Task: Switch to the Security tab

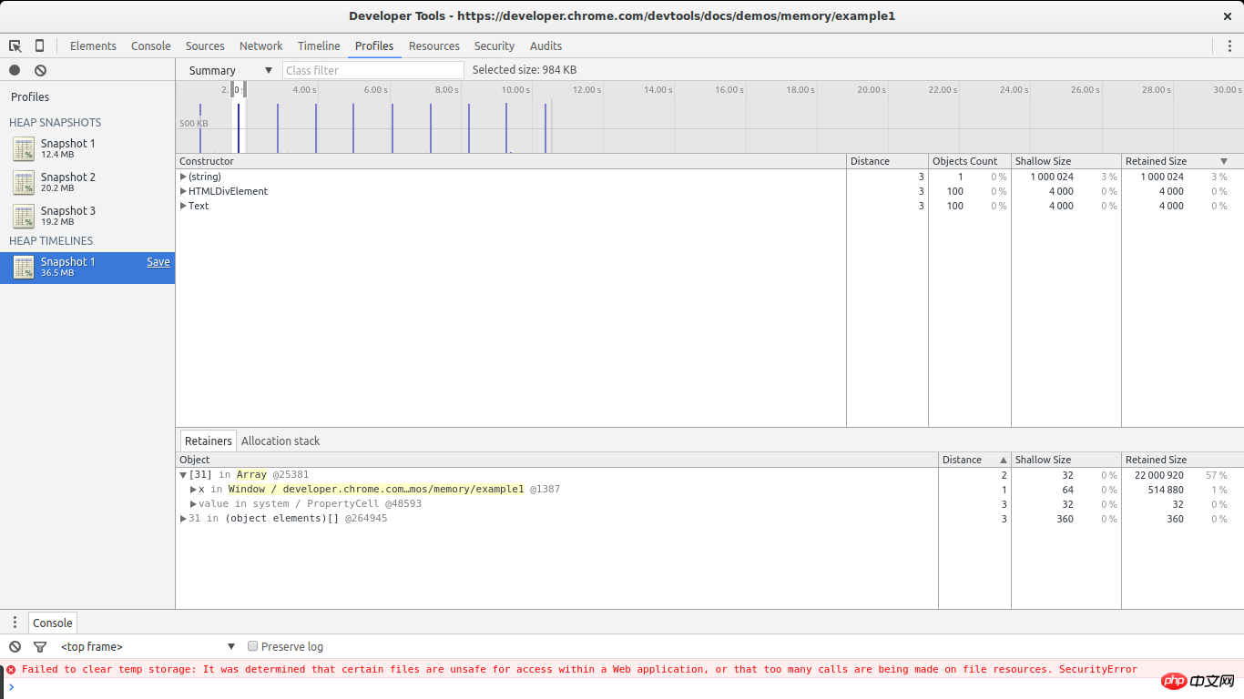Action: [495, 46]
